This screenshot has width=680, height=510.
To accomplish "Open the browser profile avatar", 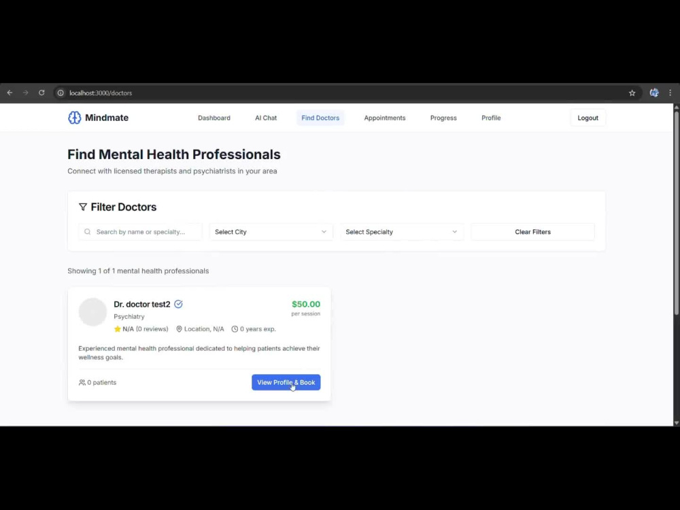I will (654, 92).
